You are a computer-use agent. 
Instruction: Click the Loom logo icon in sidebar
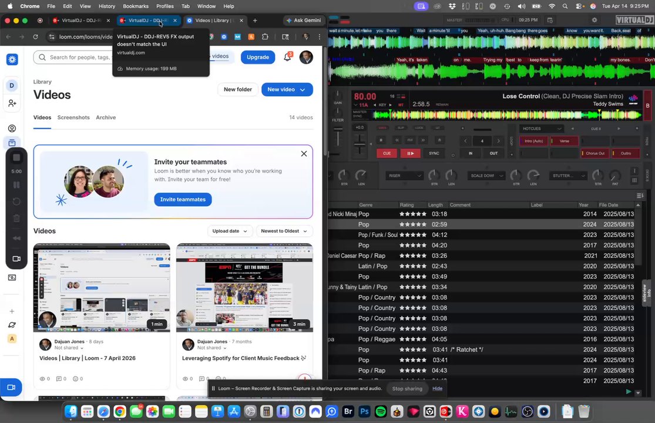[12, 59]
